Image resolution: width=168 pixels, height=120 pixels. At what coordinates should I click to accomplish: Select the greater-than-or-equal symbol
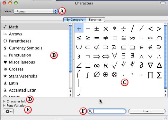(x=88, y=38)
